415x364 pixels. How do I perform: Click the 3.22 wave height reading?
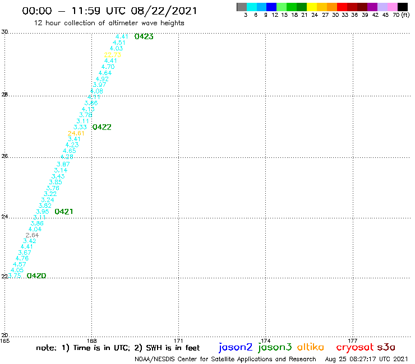click(50, 194)
